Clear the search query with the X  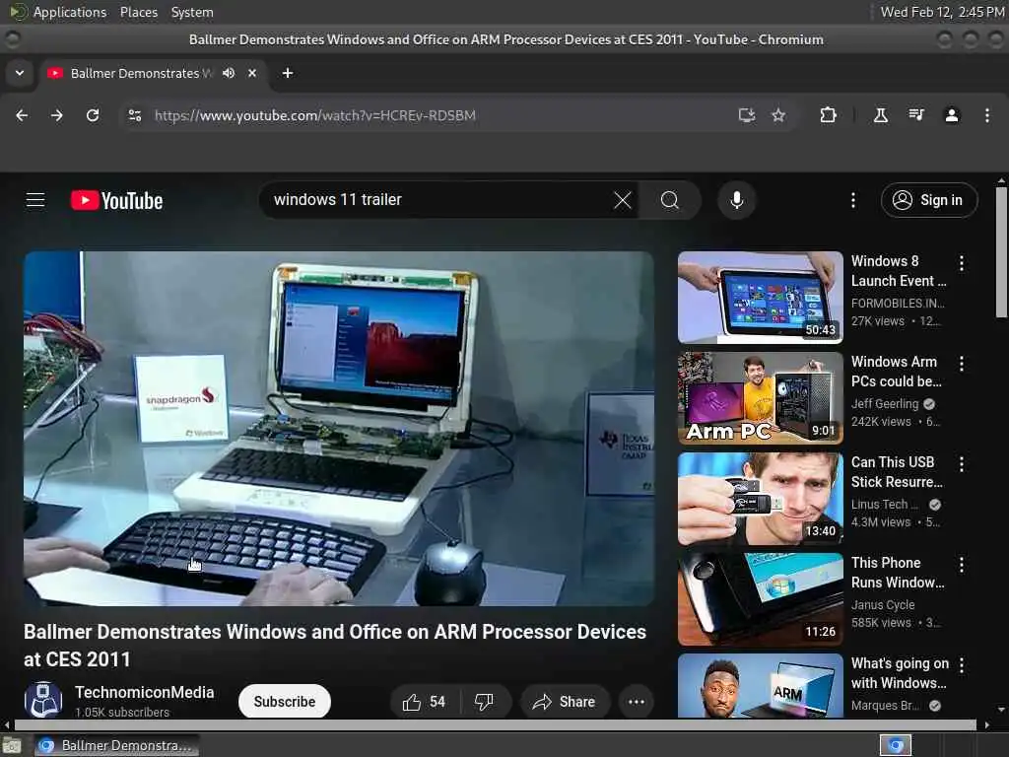(x=623, y=200)
